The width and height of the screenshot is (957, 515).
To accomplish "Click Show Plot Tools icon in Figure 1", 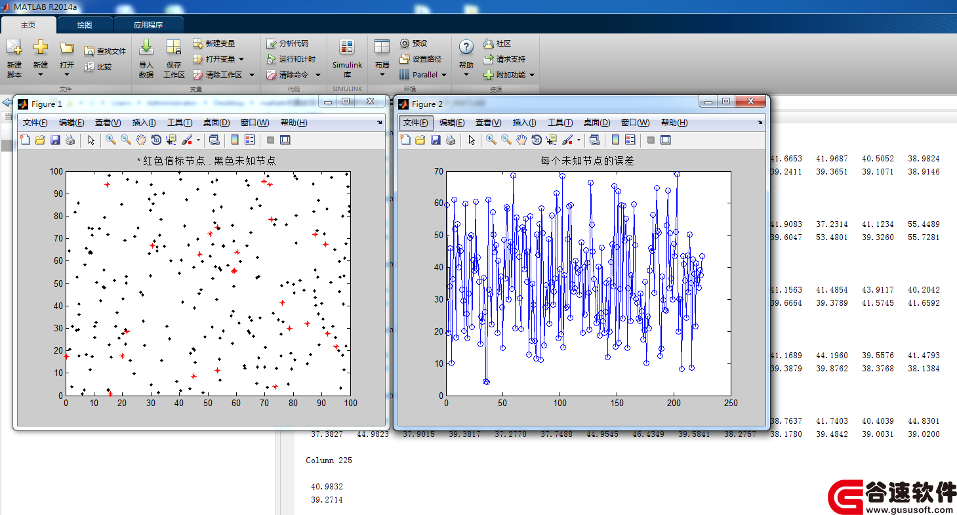I will 285,140.
